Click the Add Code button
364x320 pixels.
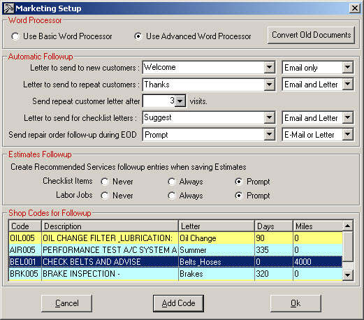pos(178,303)
